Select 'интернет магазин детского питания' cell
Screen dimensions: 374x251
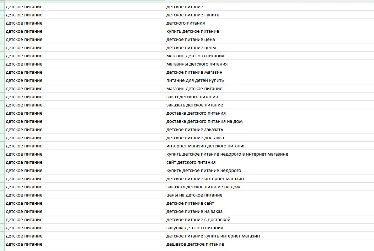pyautogui.click(x=206, y=146)
